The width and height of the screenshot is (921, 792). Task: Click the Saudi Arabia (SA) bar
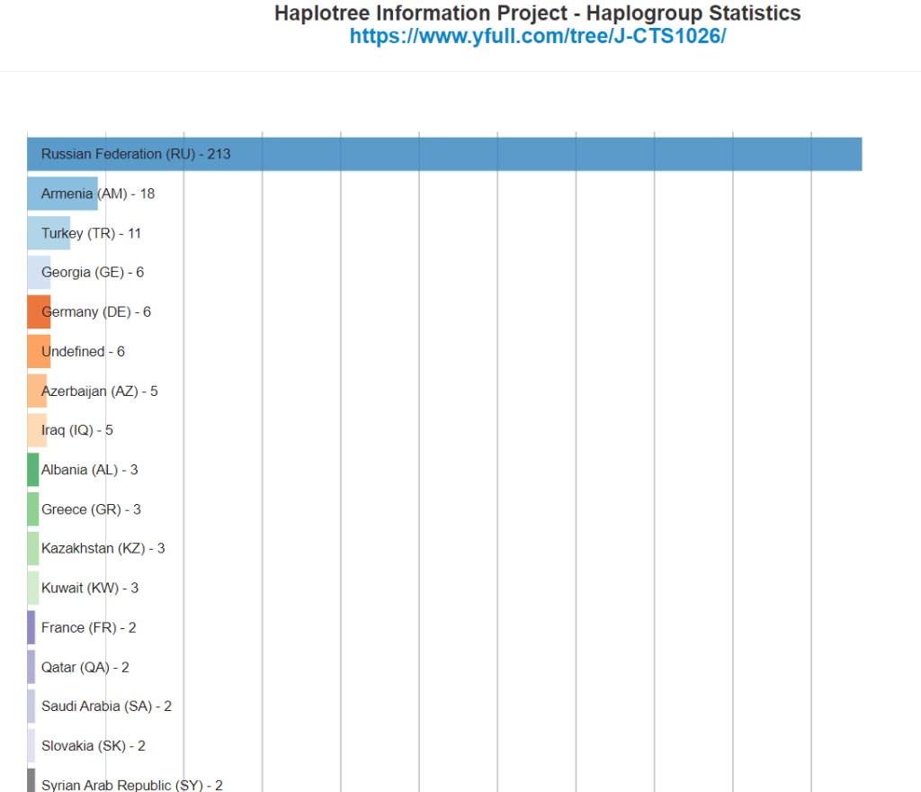click(x=31, y=706)
